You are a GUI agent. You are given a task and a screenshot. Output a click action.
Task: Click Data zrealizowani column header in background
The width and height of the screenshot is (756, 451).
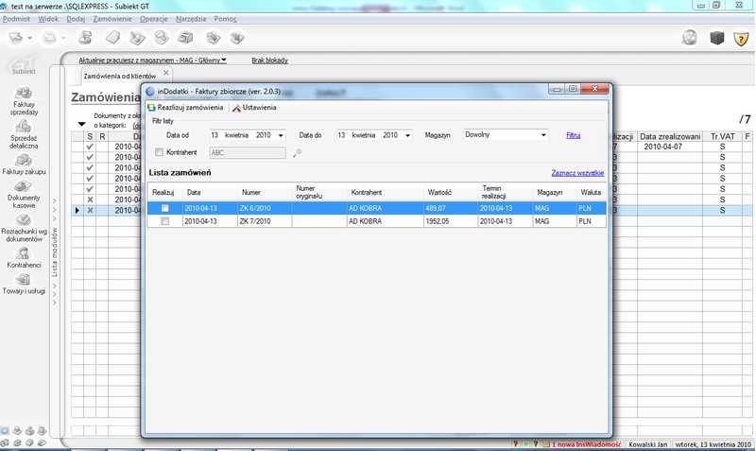click(x=670, y=136)
